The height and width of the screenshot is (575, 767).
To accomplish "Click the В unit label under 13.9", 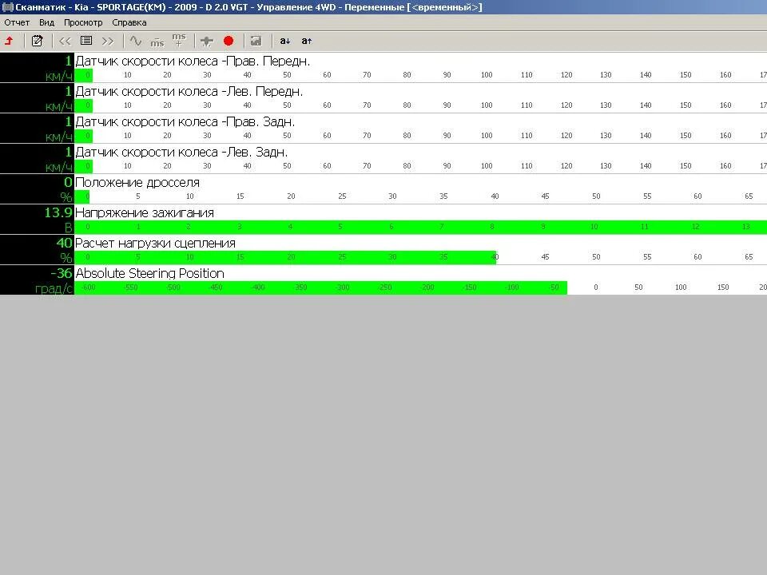I will [69, 228].
